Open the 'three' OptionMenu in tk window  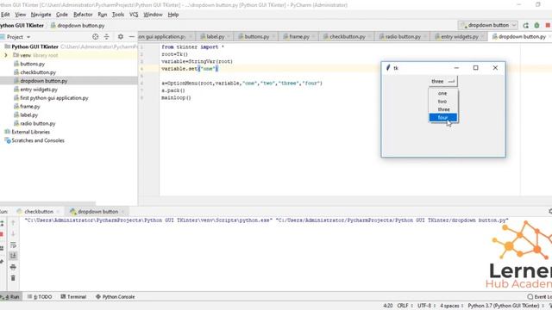[442, 81]
